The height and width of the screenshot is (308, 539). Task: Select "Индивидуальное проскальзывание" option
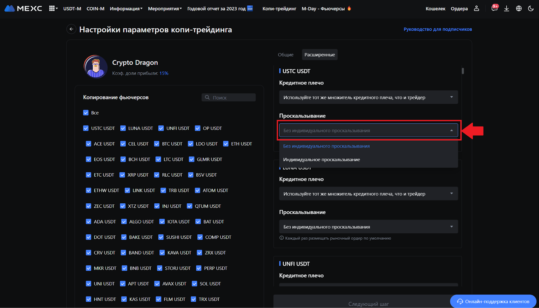click(x=321, y=160)
